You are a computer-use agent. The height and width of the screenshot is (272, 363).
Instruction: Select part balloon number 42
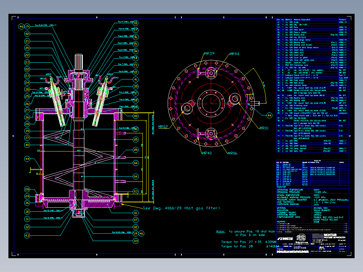click(27, 34)
